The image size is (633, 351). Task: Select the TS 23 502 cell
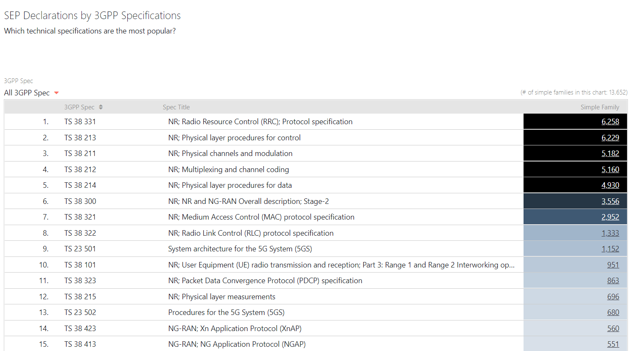(80, 312)
